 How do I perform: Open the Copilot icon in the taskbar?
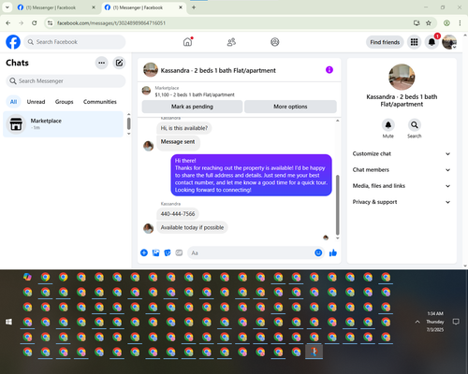27,277
